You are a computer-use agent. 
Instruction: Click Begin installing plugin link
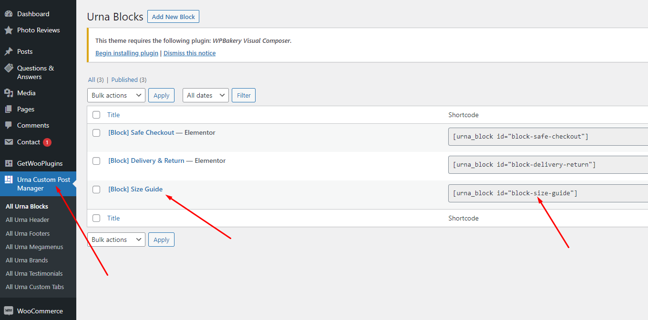[127, 53]
